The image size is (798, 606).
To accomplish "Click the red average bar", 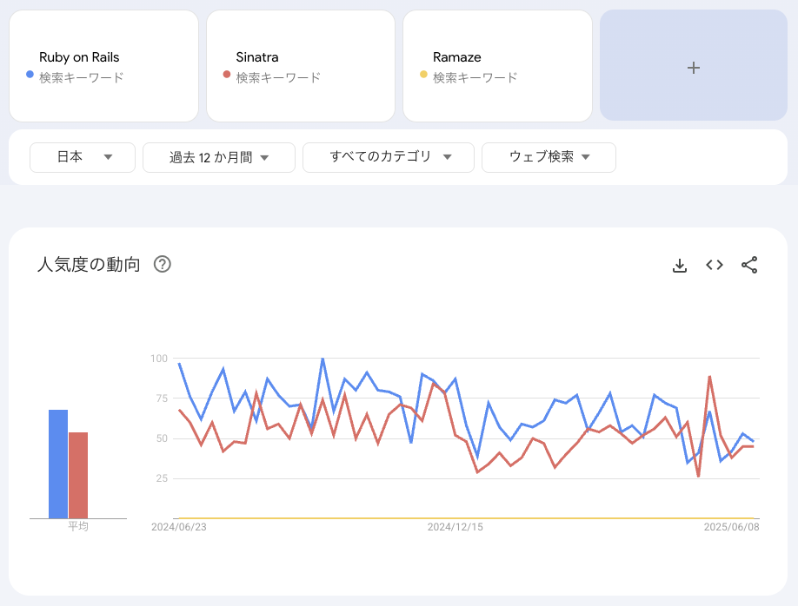I will (x=78, y=476).
